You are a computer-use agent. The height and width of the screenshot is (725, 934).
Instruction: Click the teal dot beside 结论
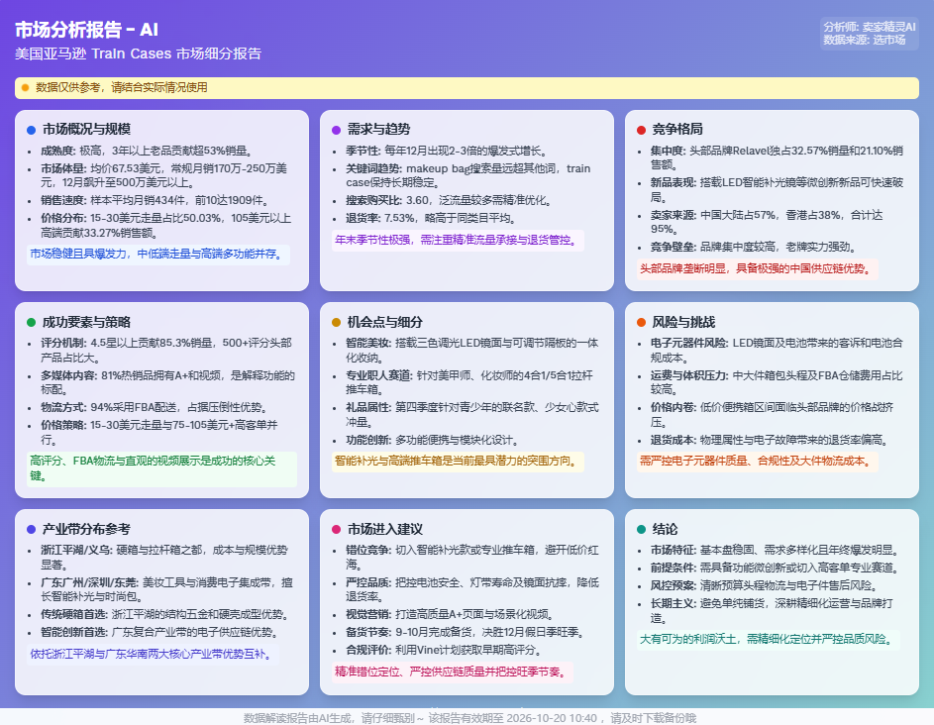641,529
